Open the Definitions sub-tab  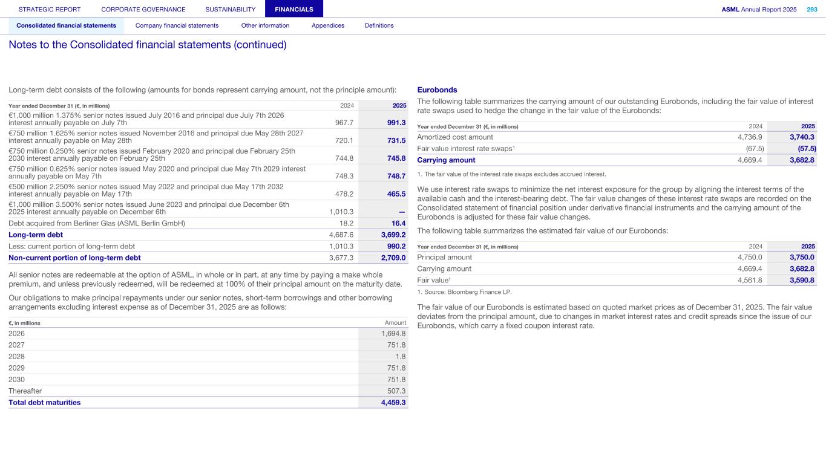coord(379,25)
